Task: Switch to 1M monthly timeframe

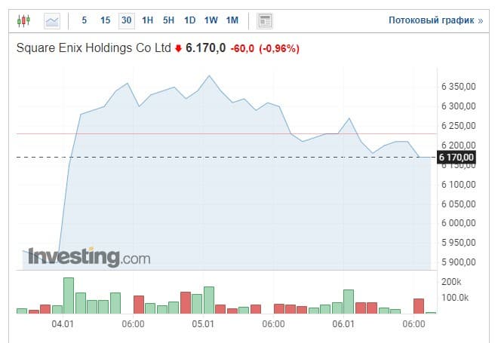Action: 232,20
